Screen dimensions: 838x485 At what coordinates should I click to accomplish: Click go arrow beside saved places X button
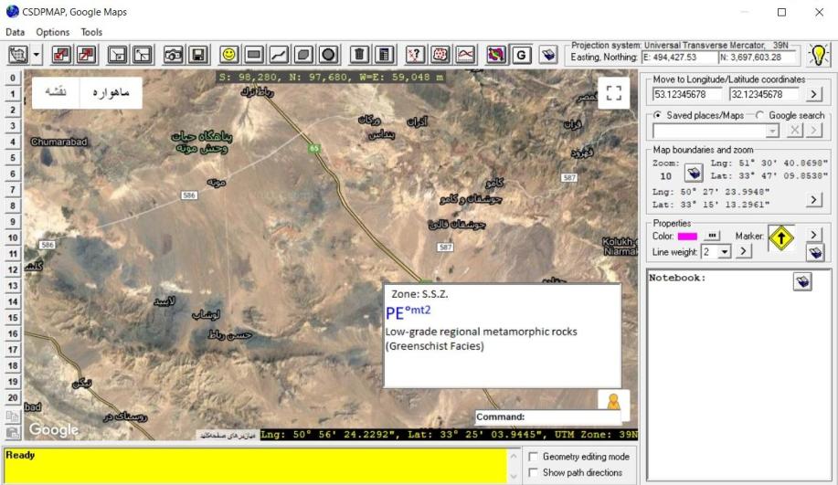point(813,130)
